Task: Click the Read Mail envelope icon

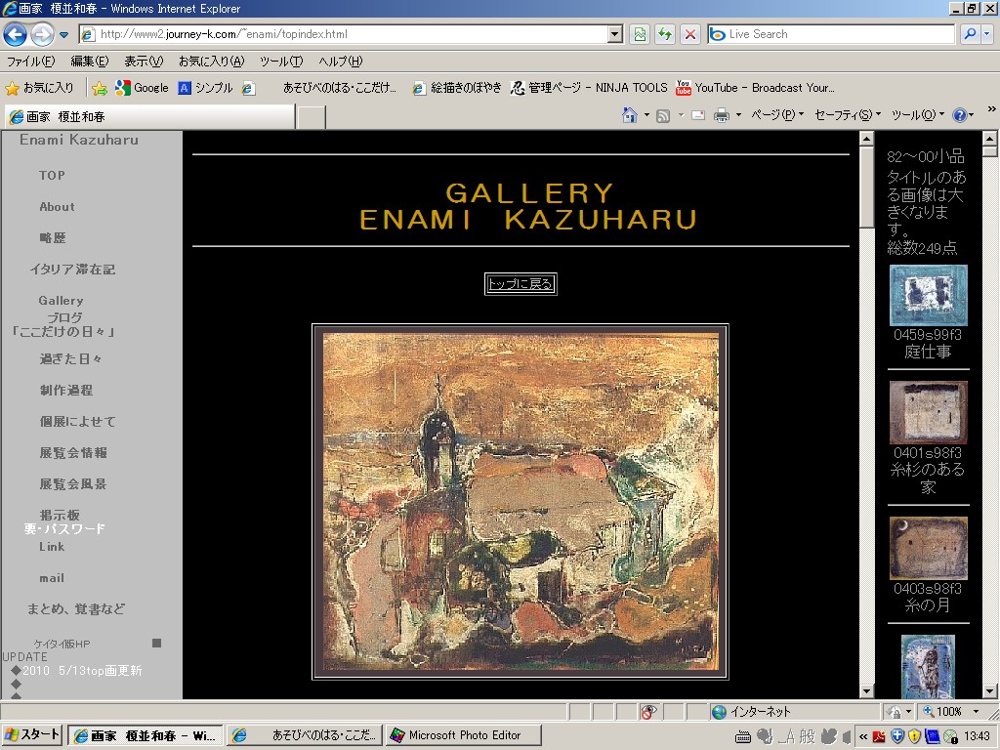Action: click(698, 115)
